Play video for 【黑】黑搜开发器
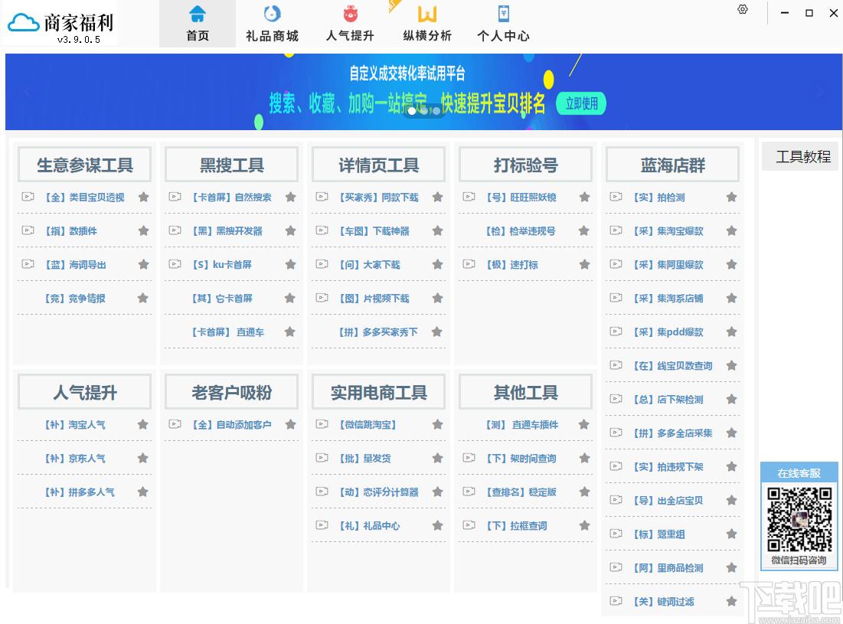Viewport: 843px width, 624px height. pyautogui.click(x=175, y=230)
